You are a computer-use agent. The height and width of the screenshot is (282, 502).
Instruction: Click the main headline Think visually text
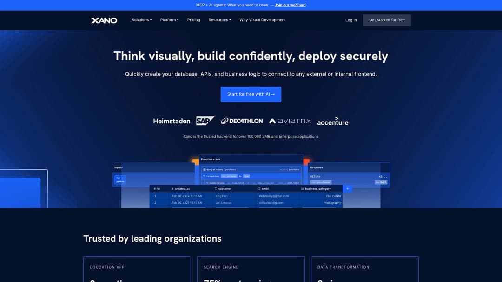click(x=251, y=56)
